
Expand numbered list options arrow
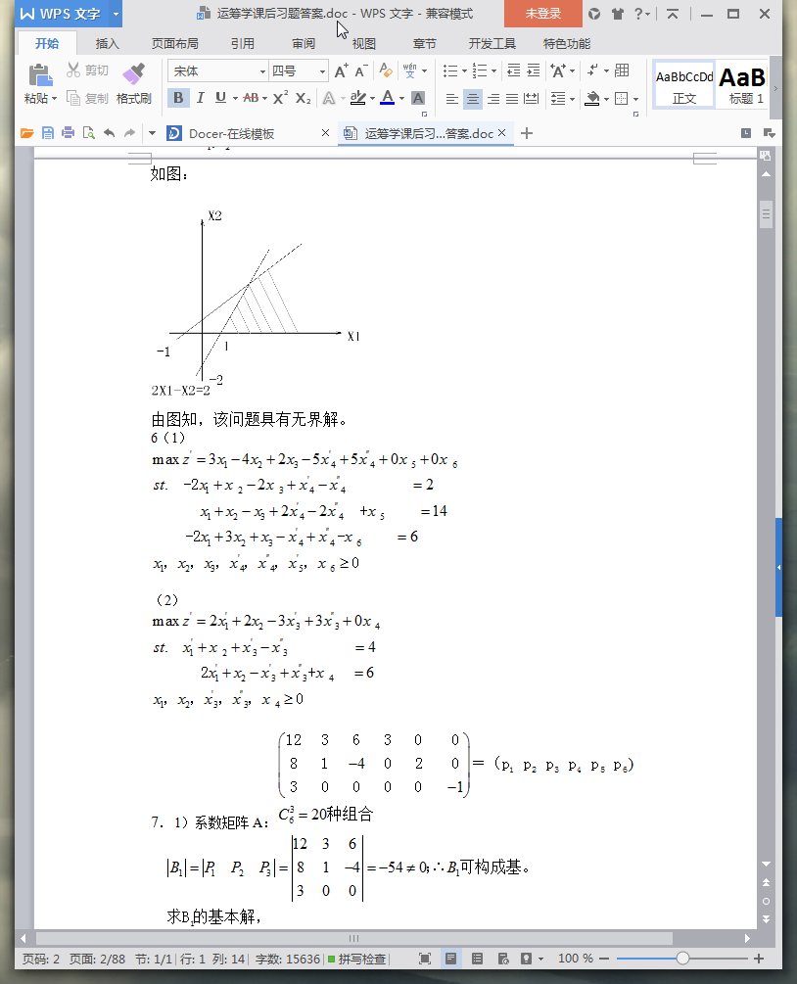click(493, 70)
